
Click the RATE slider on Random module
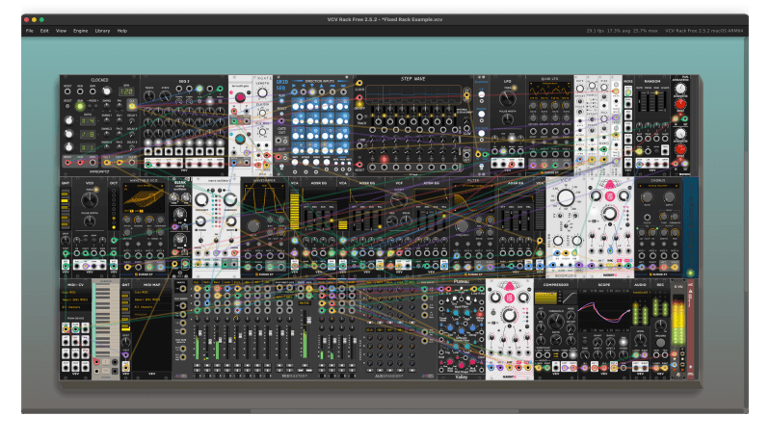pyautogui.click(x=640, y=100)
